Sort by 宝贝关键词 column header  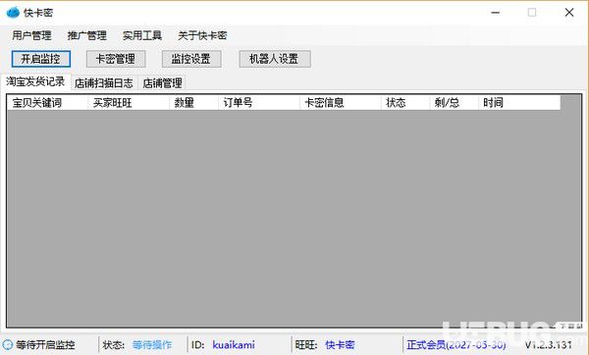click(x=47, y=102)
